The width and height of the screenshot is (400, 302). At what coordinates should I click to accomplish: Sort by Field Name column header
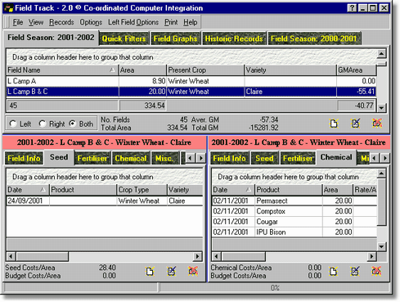coord(62,70)
